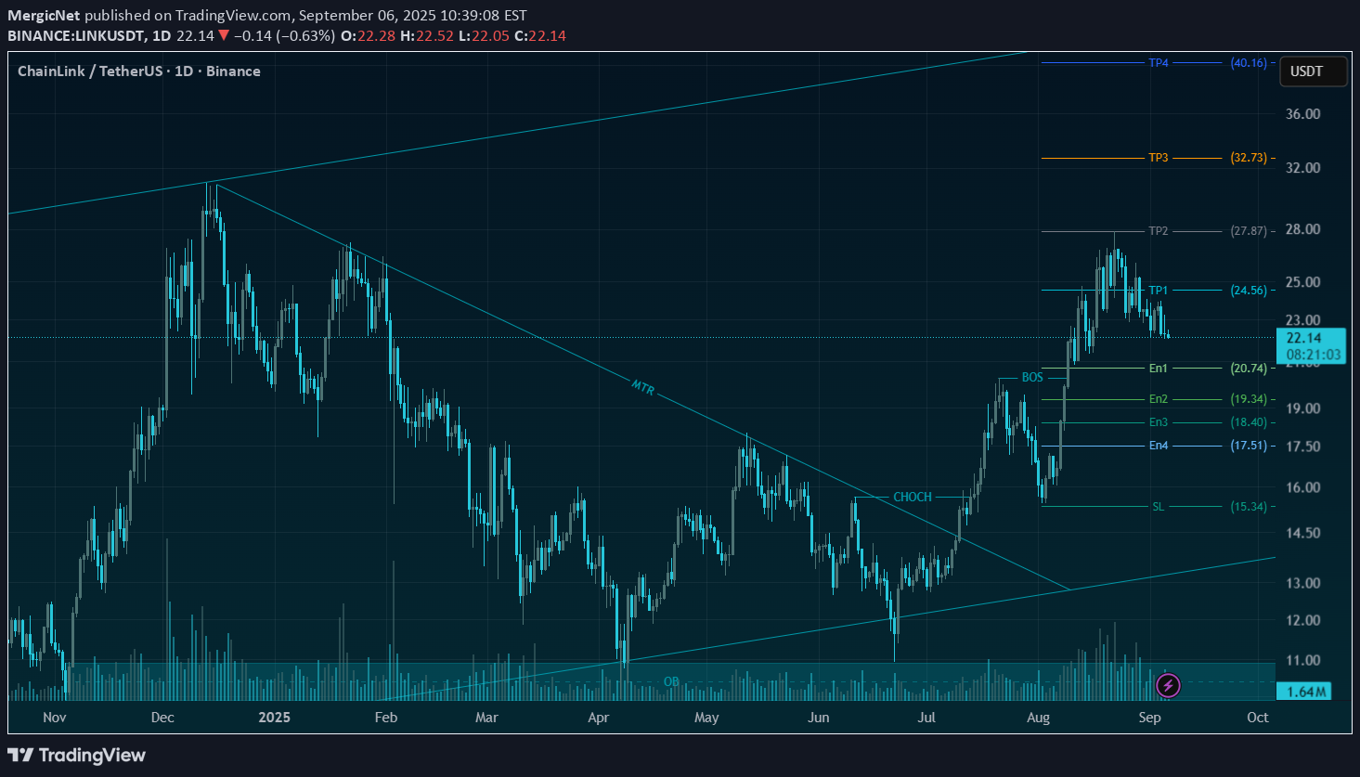Click the Jun label on time axis
Viewport: 1360px width, 777px height.
click(818, 718)
